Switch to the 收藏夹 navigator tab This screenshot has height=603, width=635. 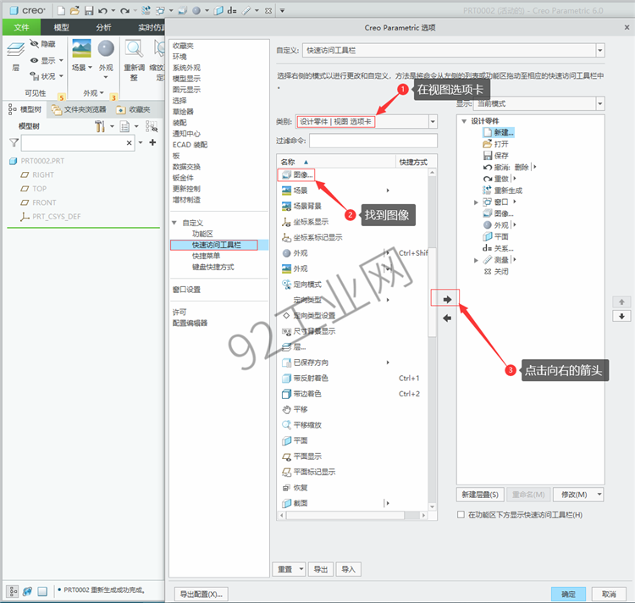134,109
